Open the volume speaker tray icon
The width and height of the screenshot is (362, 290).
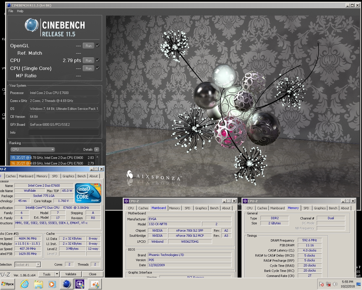335,284
